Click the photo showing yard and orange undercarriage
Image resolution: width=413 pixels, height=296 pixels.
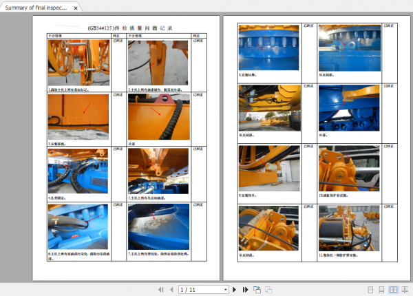coord(269,107)
